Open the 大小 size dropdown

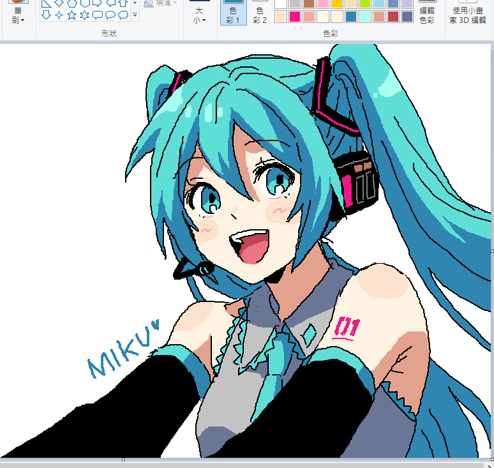(199, 15)
